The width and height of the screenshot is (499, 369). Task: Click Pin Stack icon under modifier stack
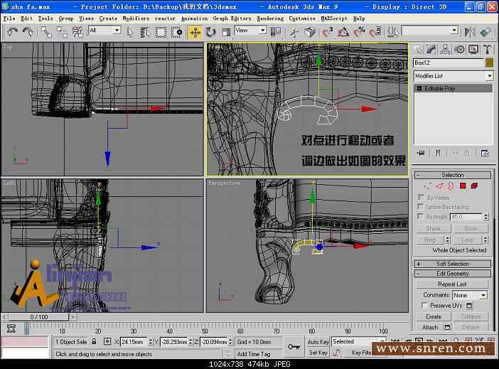click(421, 153)
